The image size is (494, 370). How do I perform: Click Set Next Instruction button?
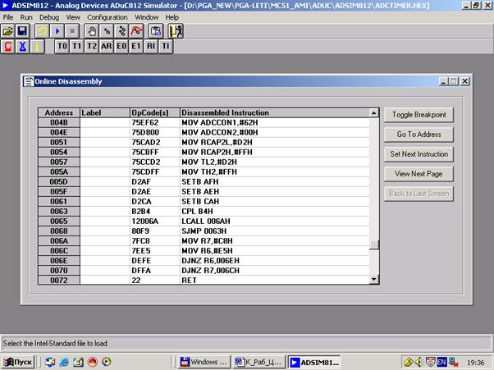point(419,154)
